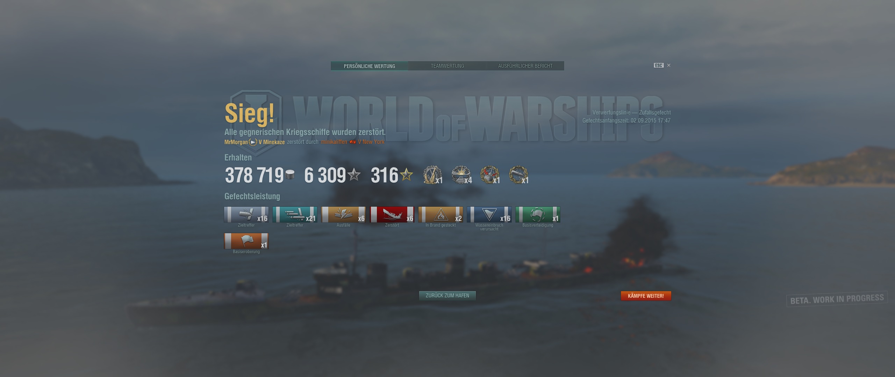
Task: Select the Persönliche Wertung tab
Action: [370, 66]
